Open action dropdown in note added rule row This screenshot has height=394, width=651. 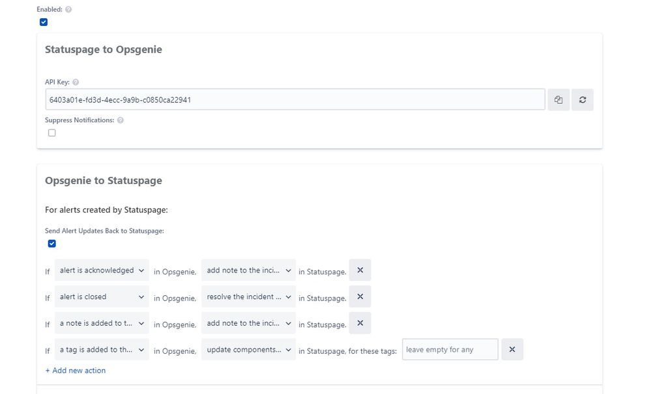pos(249,323)
